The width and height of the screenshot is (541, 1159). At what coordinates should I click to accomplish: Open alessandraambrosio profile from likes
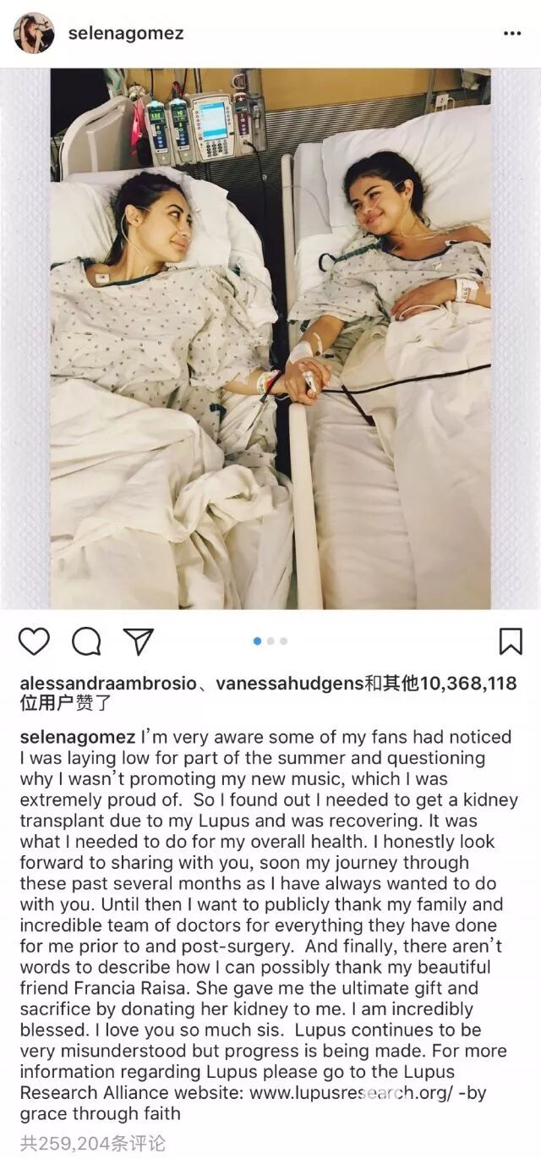(108, 683)
